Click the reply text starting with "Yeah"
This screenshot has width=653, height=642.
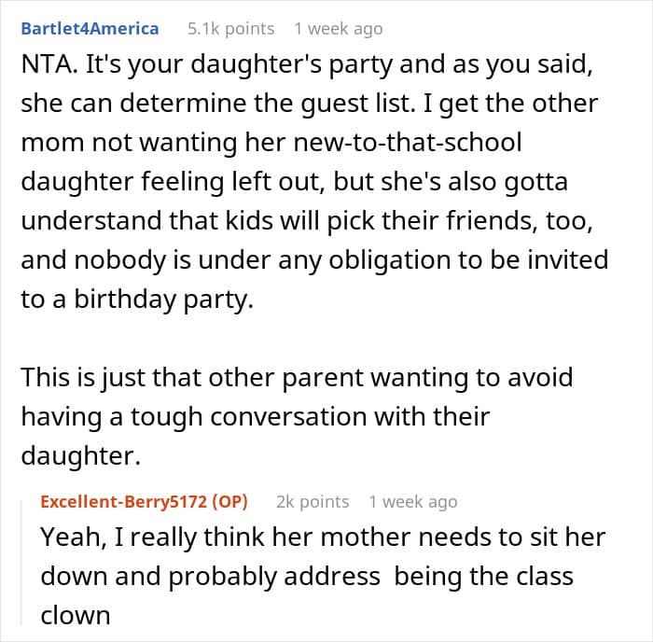[x=322, y=538]
